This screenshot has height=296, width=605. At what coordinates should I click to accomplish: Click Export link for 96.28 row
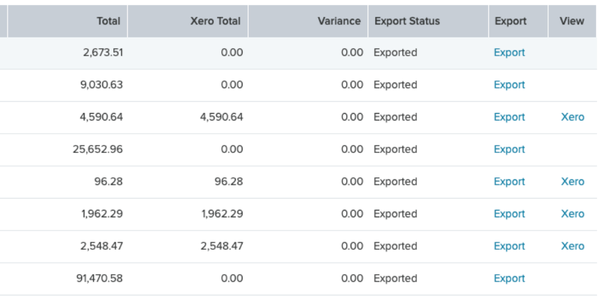[x=509, y=182]
